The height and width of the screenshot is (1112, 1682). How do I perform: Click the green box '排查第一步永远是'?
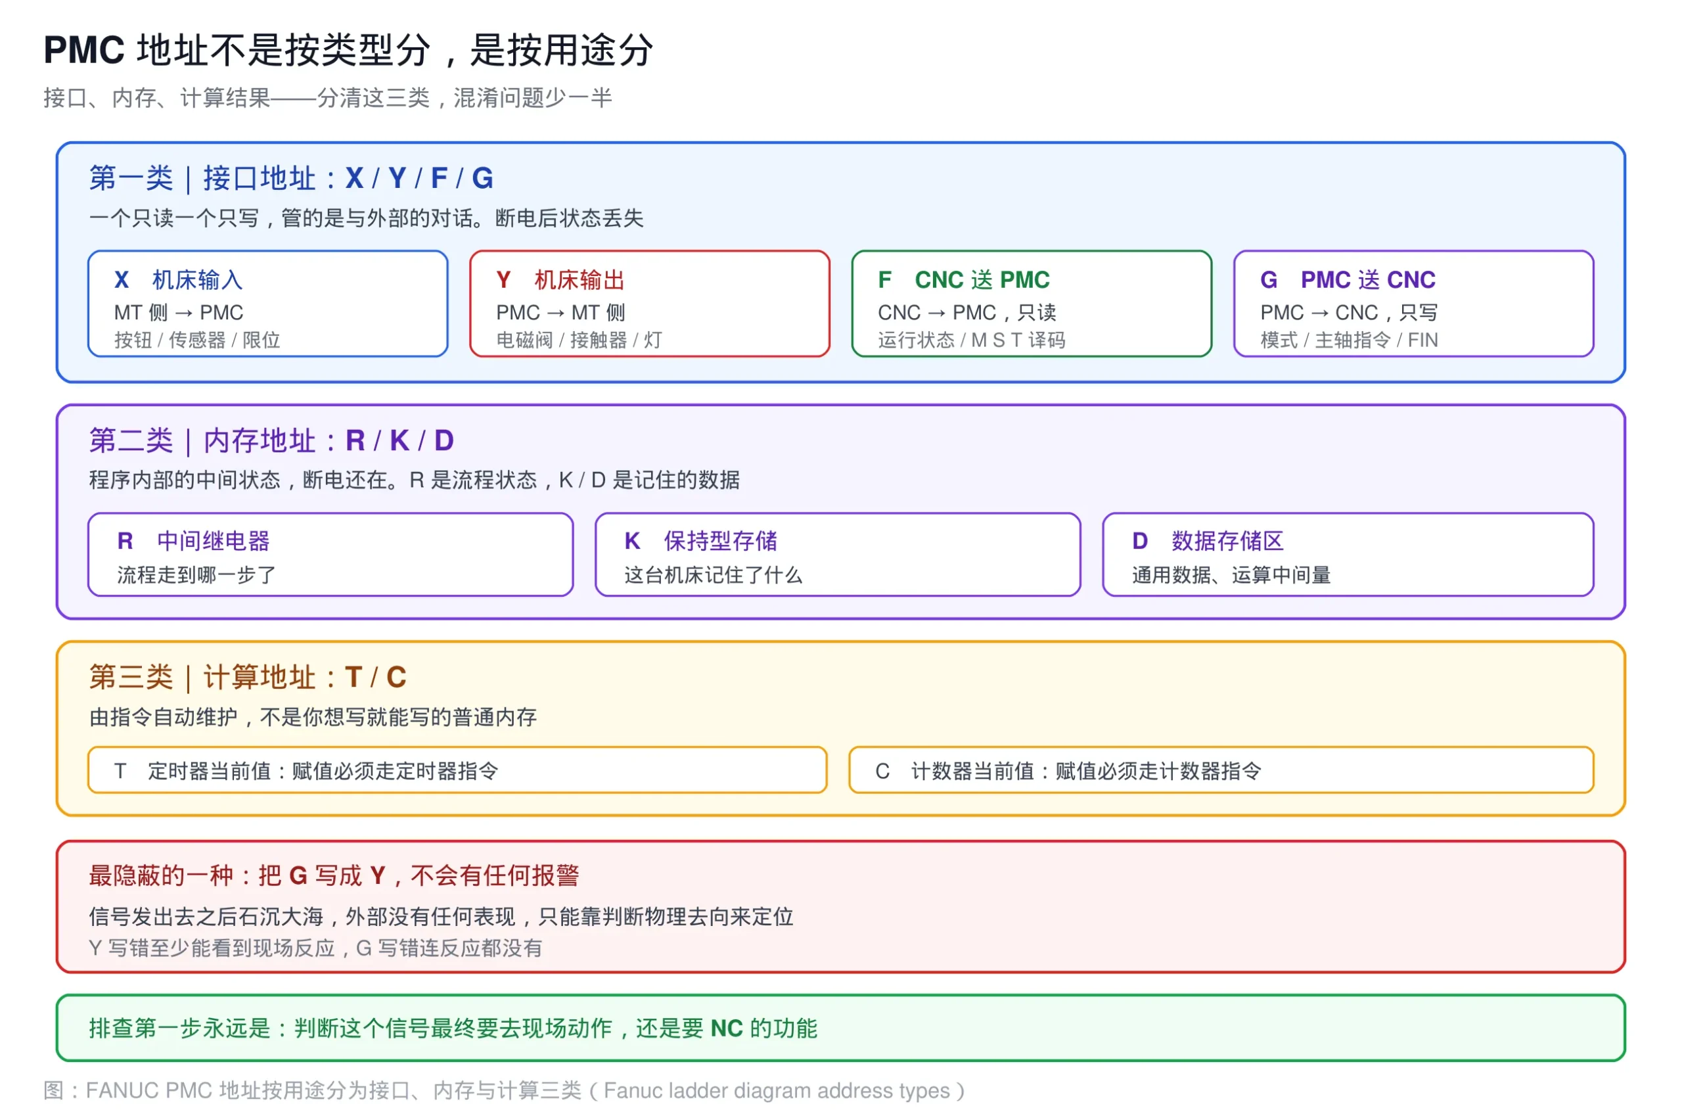pos(840,1029)
